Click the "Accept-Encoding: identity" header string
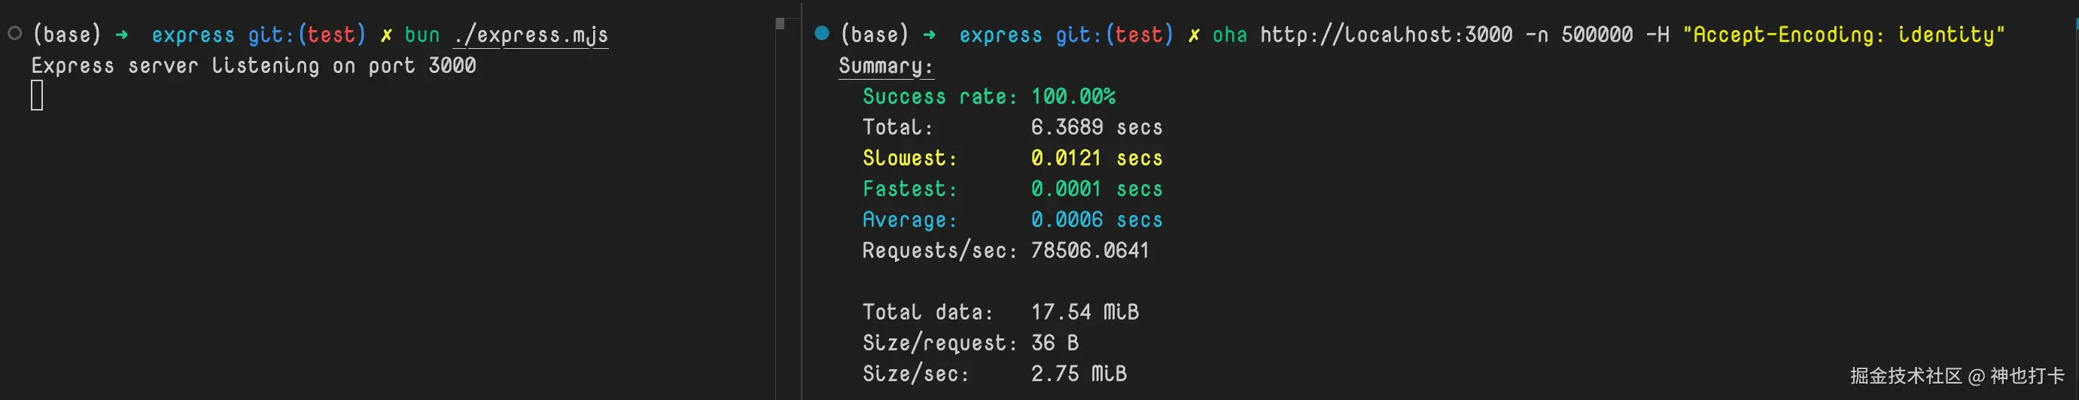2079x400 pixels. click(x=1843, y=35)
